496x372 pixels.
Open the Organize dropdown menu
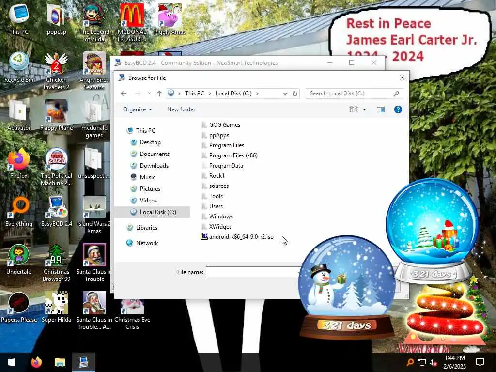pos(138,109)
